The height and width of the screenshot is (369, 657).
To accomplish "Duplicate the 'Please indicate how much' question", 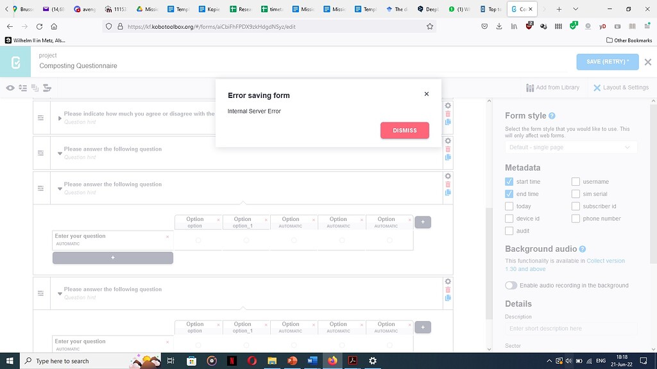I will pyautogui.click(x=448, y=122).
